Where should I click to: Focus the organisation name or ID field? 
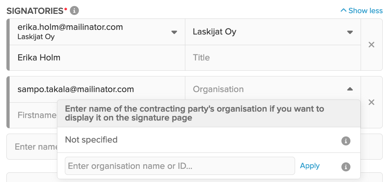point(180,166)
